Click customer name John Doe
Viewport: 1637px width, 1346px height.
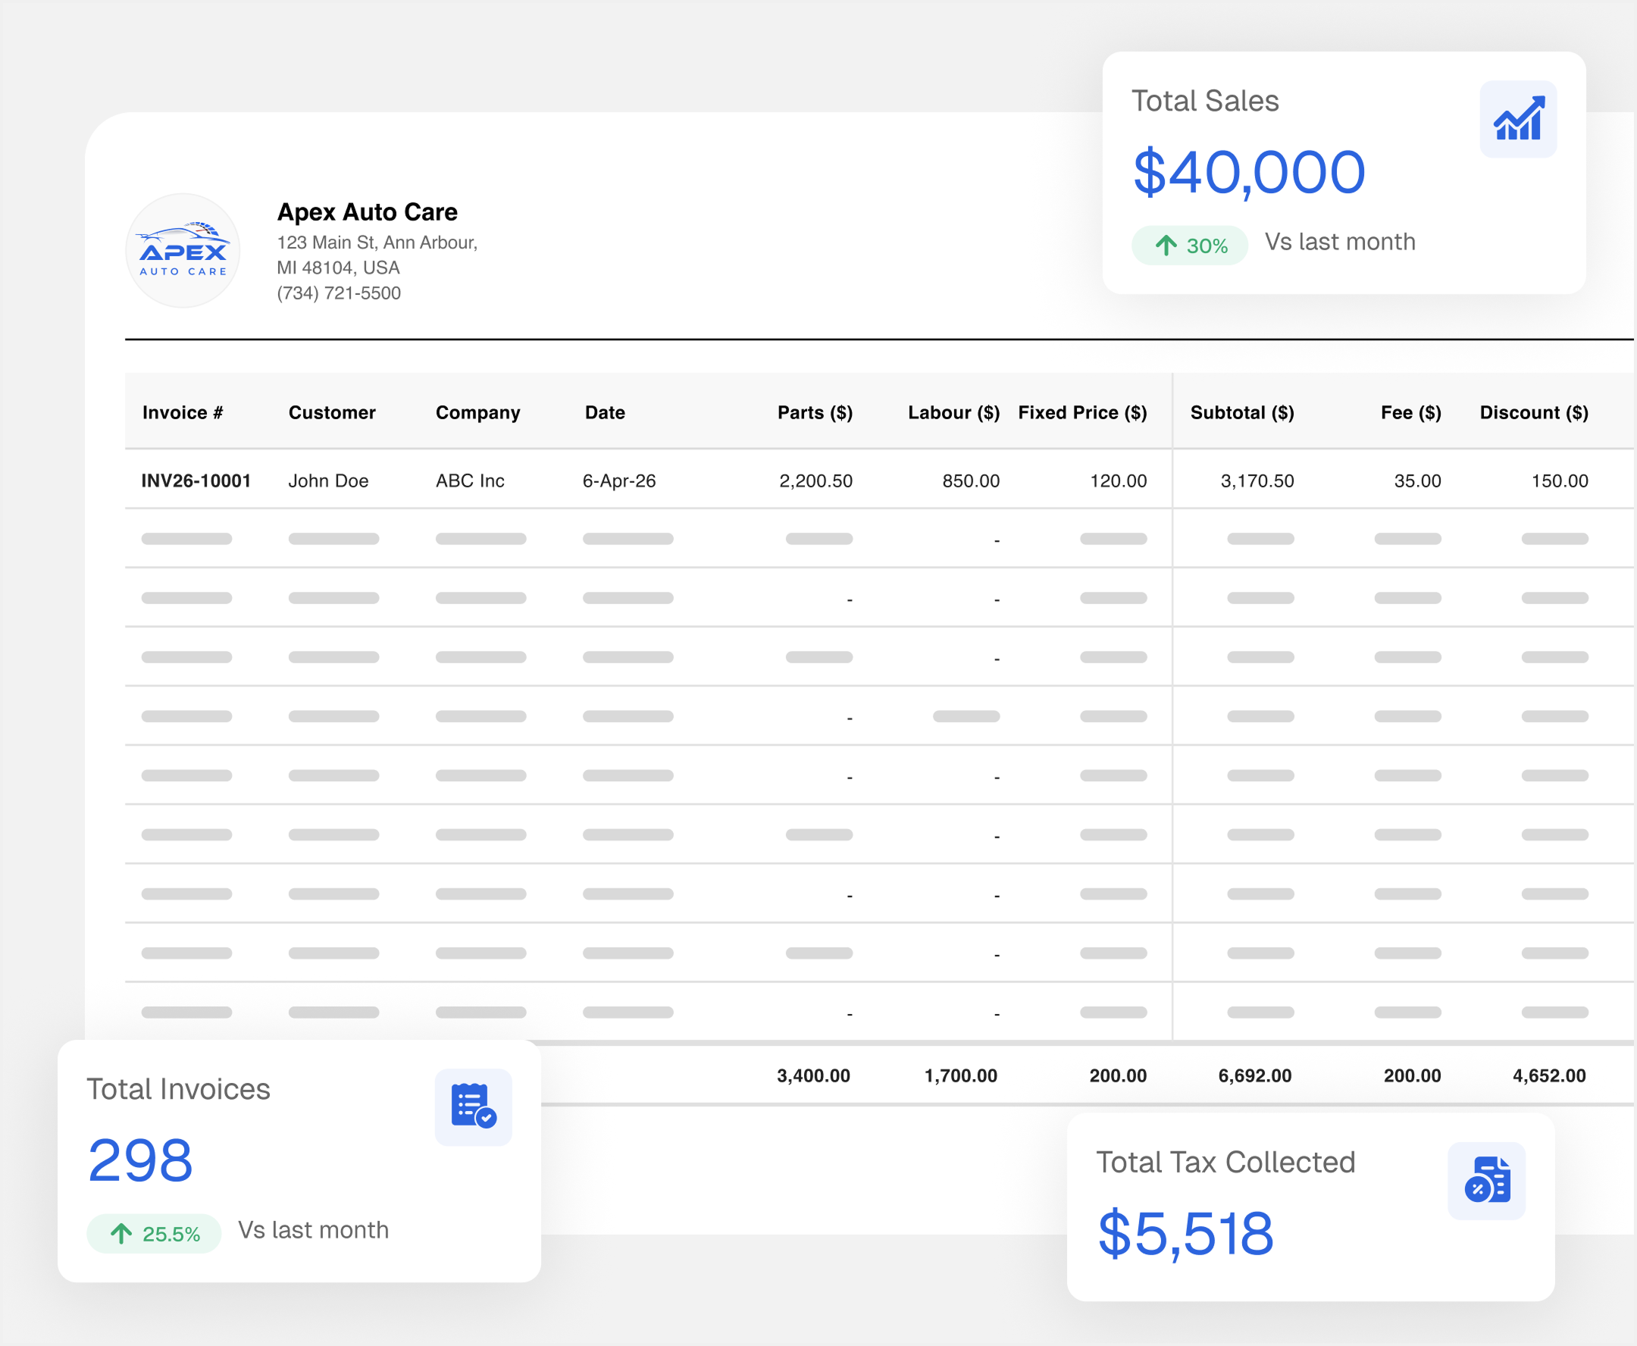pos(329,480)
